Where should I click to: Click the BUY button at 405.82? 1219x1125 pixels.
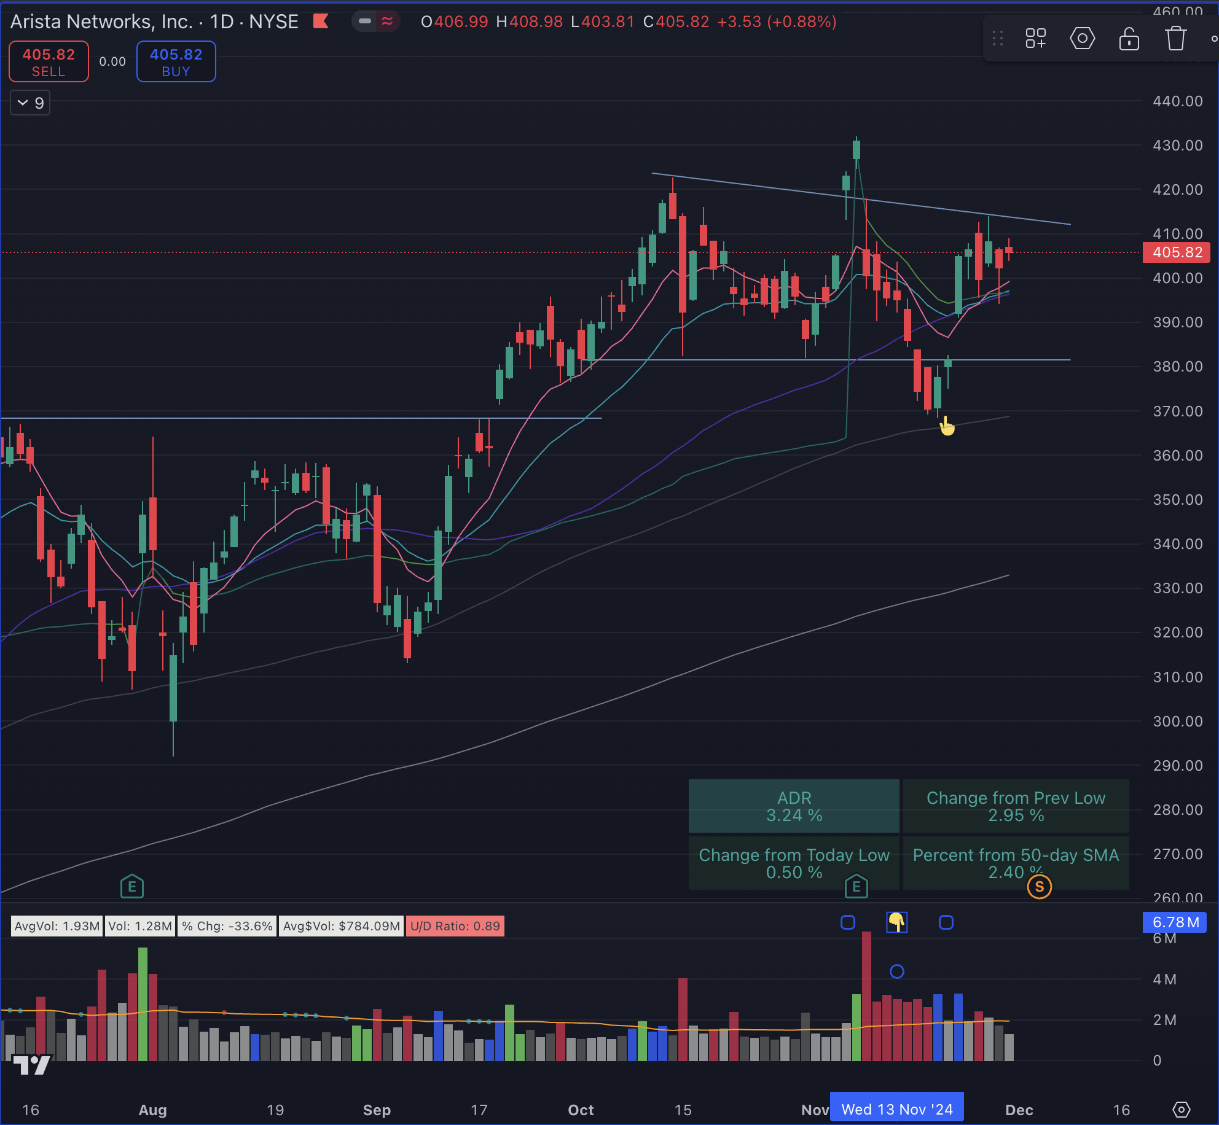[176, 61]
